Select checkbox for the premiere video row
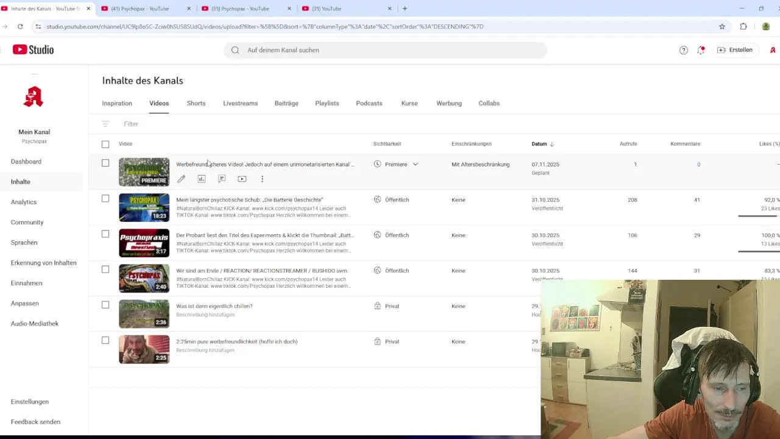 [105, 163]
